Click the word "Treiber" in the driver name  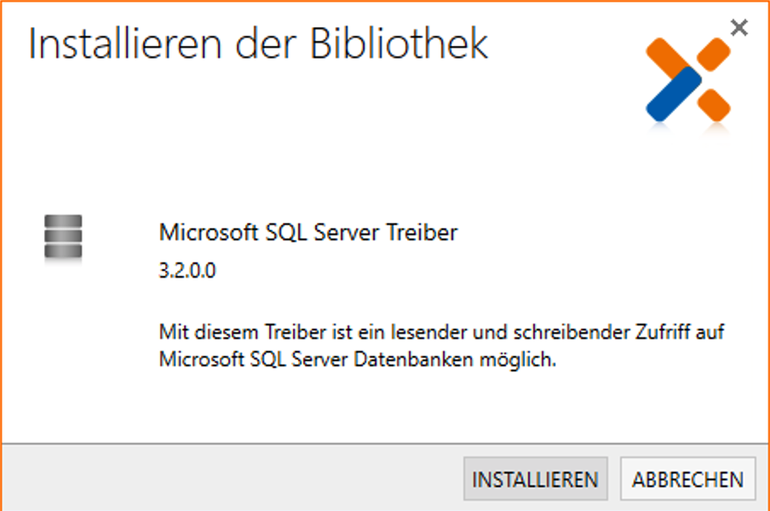point(426,233)
